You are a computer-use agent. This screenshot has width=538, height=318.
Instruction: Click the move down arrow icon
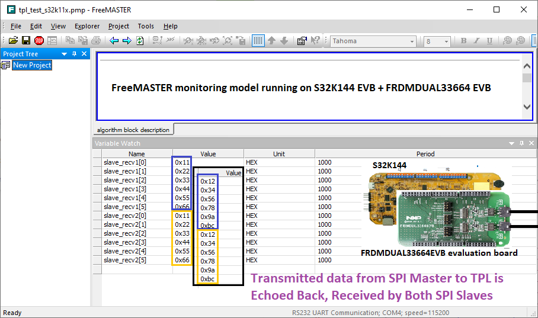[284, 40]
